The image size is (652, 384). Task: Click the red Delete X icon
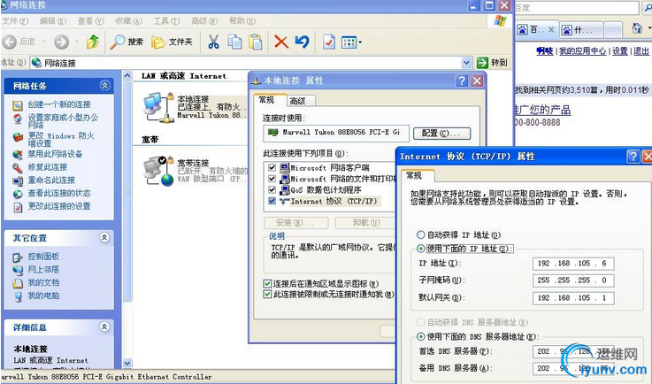[x=281, y=42]
